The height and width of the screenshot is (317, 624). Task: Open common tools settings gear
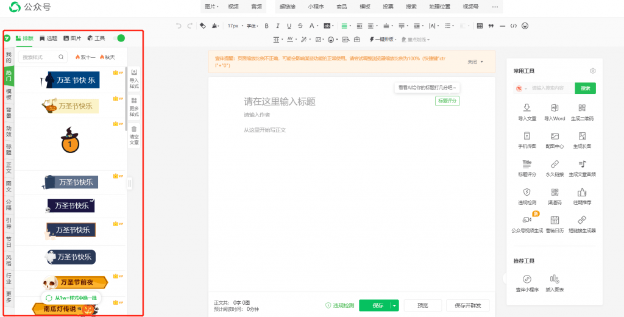tap(592, 71)
